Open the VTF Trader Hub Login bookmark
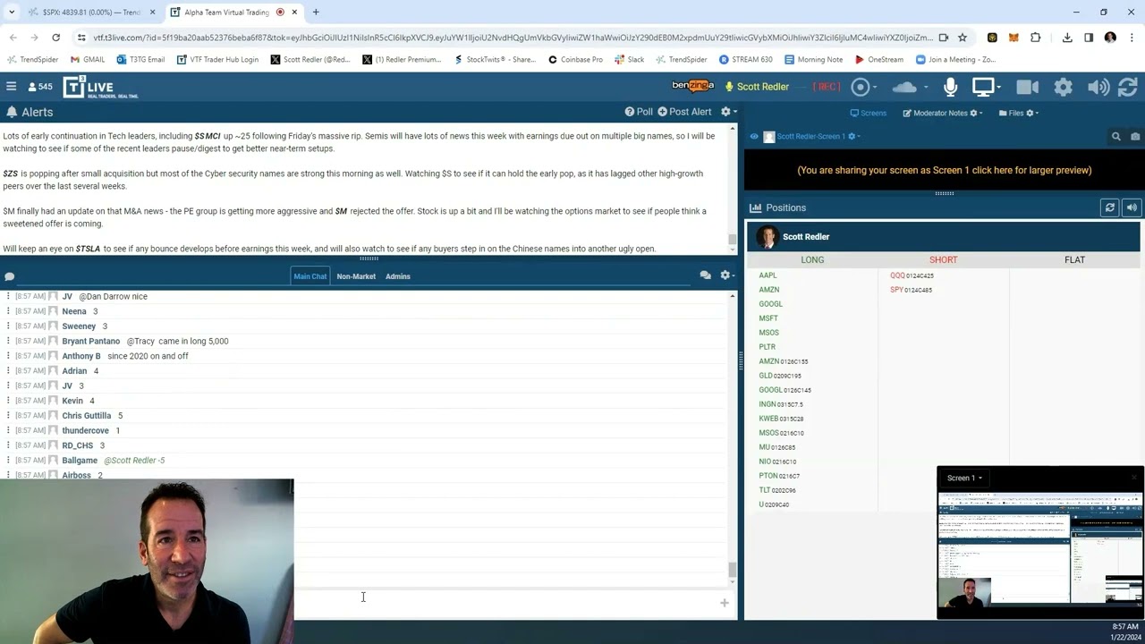The width and height of the screenshot is (1145, 644). pyautogui.click(x=217, y=60)
